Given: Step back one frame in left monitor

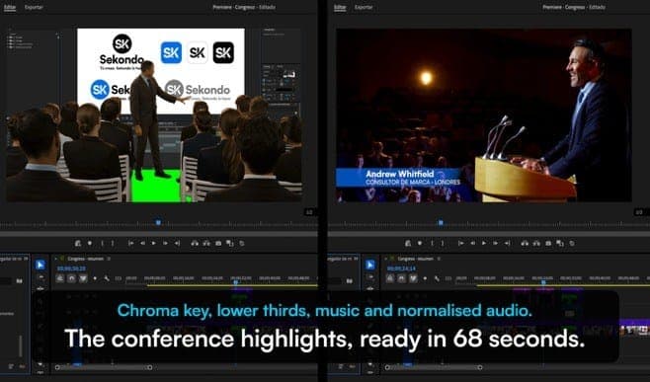Looking at the screenshot, I should 142,243.
